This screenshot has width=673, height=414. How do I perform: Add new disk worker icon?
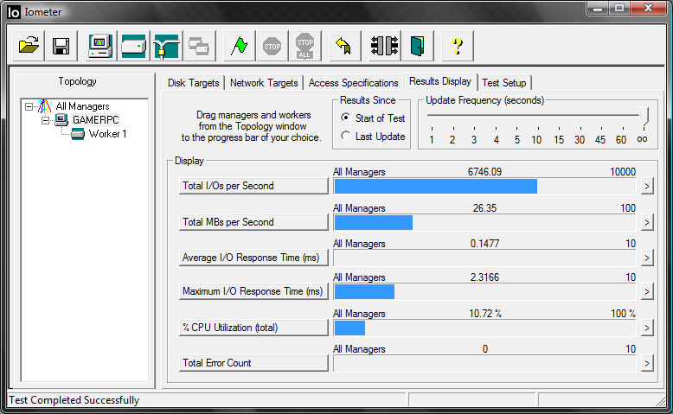(133, 46)
